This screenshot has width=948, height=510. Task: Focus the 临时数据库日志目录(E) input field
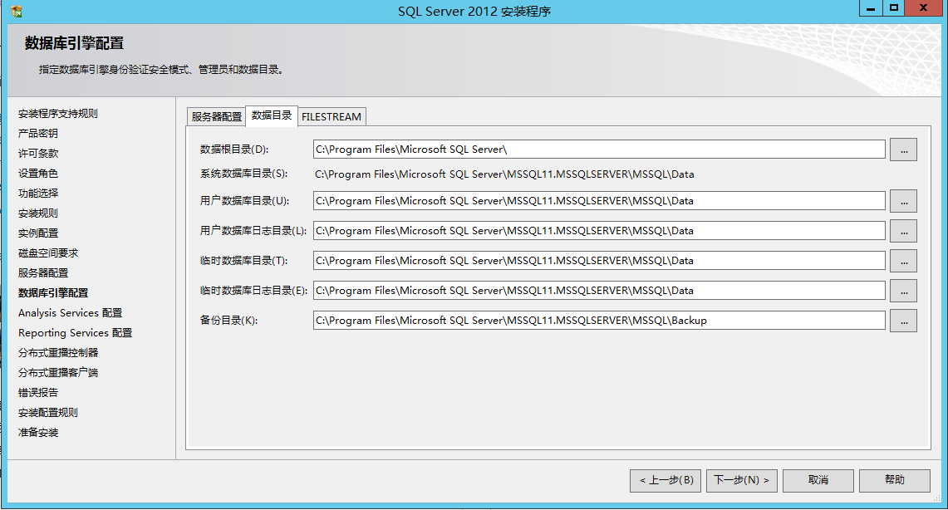(x=599, y=290)
